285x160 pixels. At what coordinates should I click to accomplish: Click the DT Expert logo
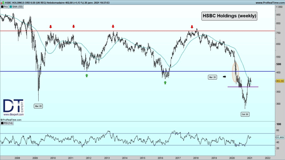coord(13,107)
